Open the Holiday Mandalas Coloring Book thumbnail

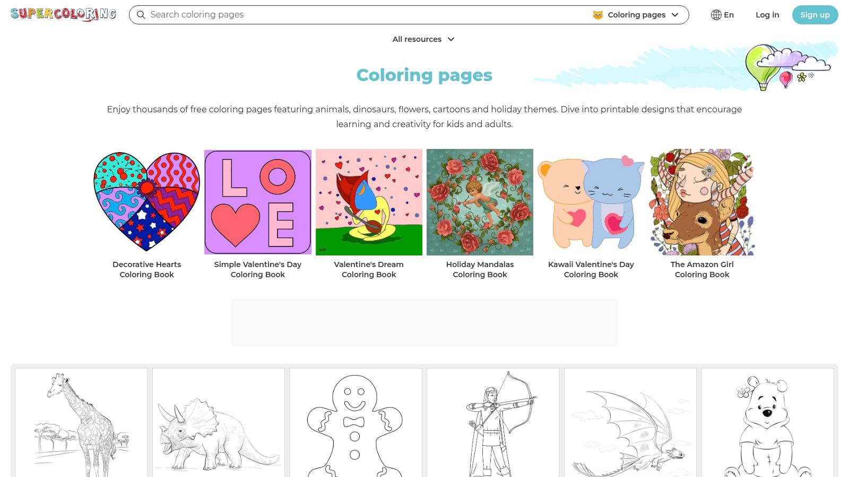coord(480,202)
